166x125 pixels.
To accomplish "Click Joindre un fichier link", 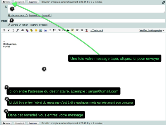I will coord(19,25).
